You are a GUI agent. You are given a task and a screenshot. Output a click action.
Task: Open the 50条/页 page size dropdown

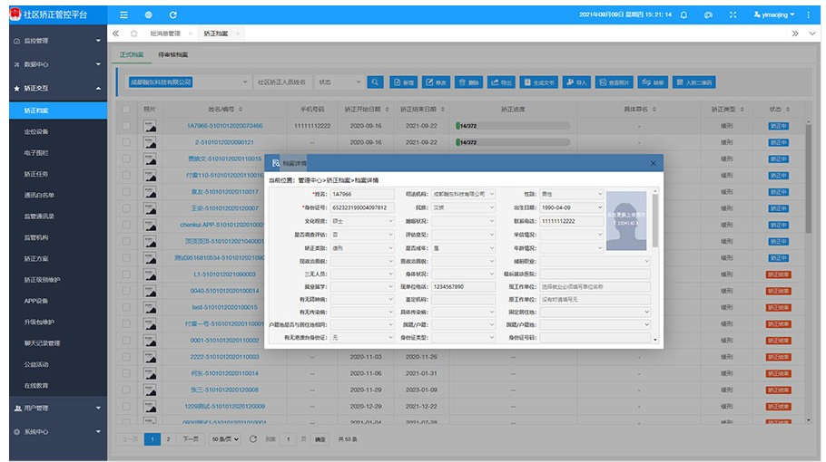click(225, 438)
